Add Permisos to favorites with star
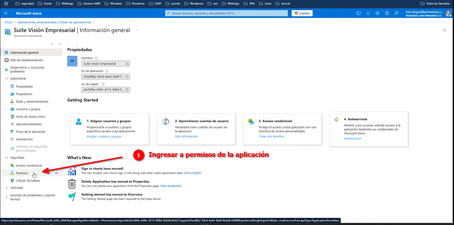The width and height of the screenshot is (454, 225). click(x=56, y=173)
